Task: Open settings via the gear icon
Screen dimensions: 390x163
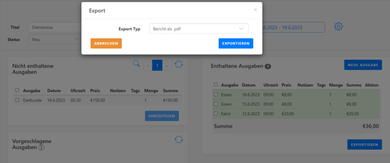Action: [x=339, y=27]
